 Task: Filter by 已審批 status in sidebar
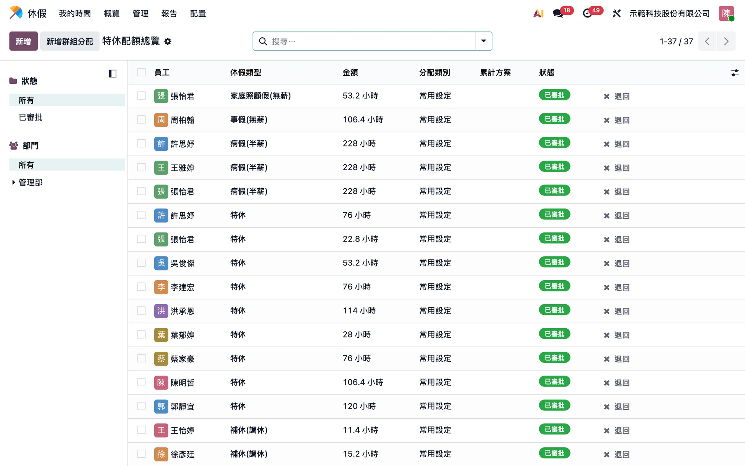pos(31,117)
